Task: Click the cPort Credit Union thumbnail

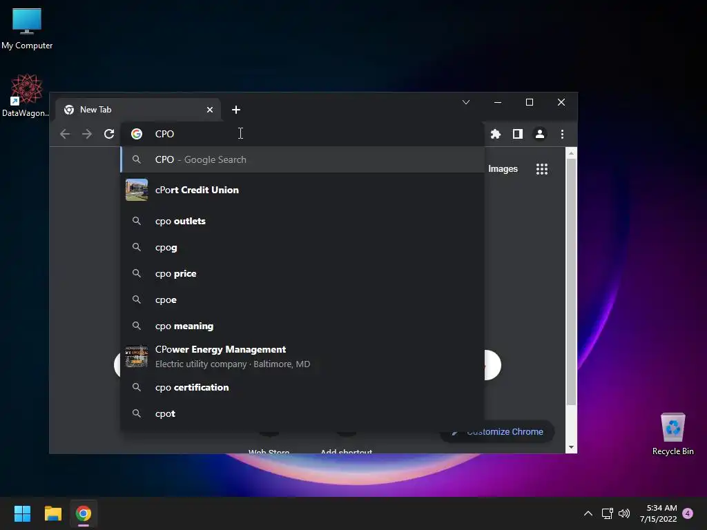Action: pyautogui.click(x=137, y=190)
